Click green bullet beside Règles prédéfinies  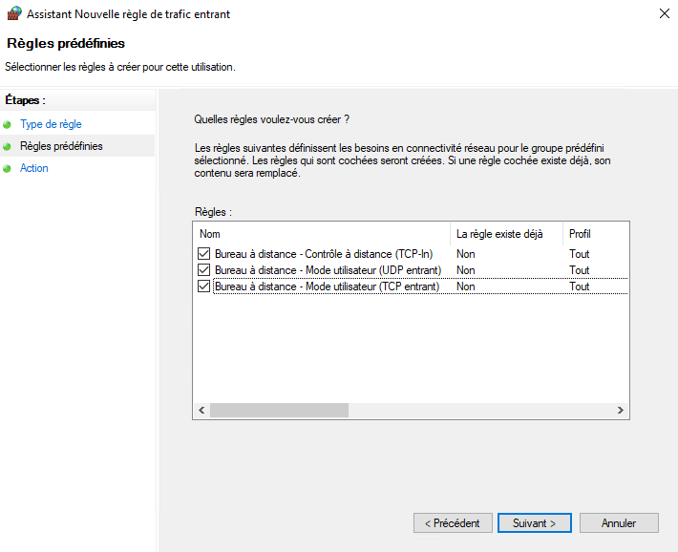click(x=8, y=147)
